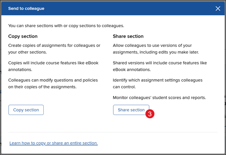Open the learn how to copy or share link
This screenshot has height=155, width=226.
tap(53, 143)
